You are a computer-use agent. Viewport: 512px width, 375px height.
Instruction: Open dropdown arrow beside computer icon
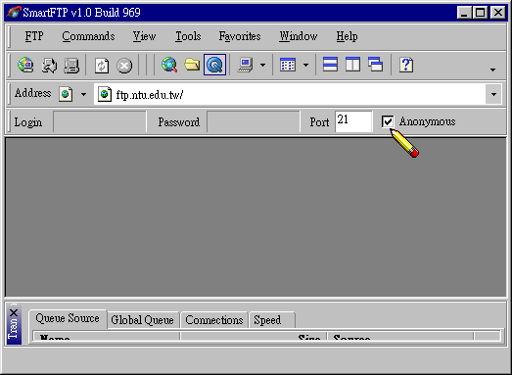(x=262, y=65)
